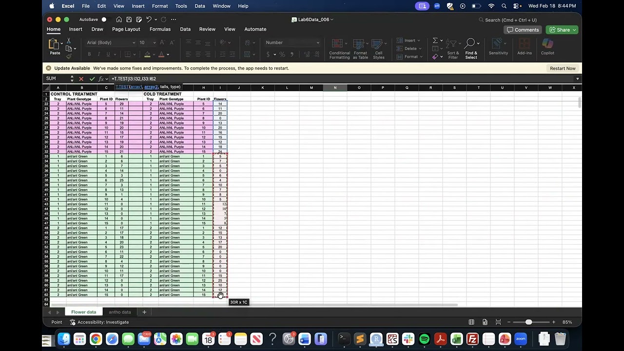Open the Insert Function fx button
The image size is (624, 351).
coord(101,78)
